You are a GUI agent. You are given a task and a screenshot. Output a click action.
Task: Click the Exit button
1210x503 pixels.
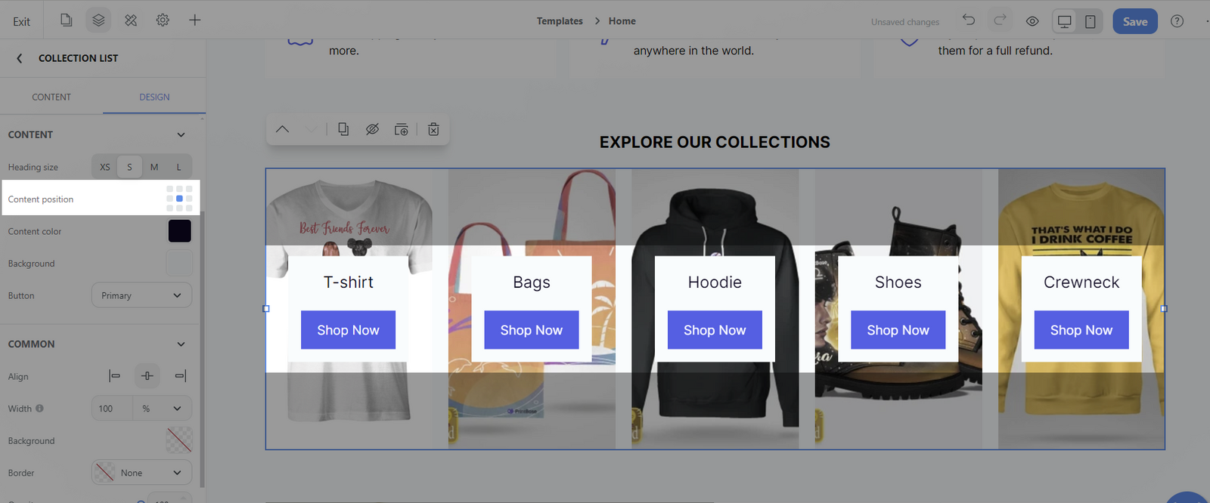pyautogui.click(x=21, y=21)
